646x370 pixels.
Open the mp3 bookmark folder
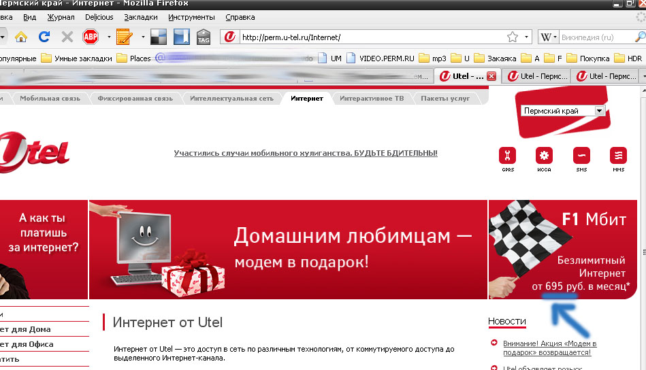pyautogui.click(x=432, y=58)
